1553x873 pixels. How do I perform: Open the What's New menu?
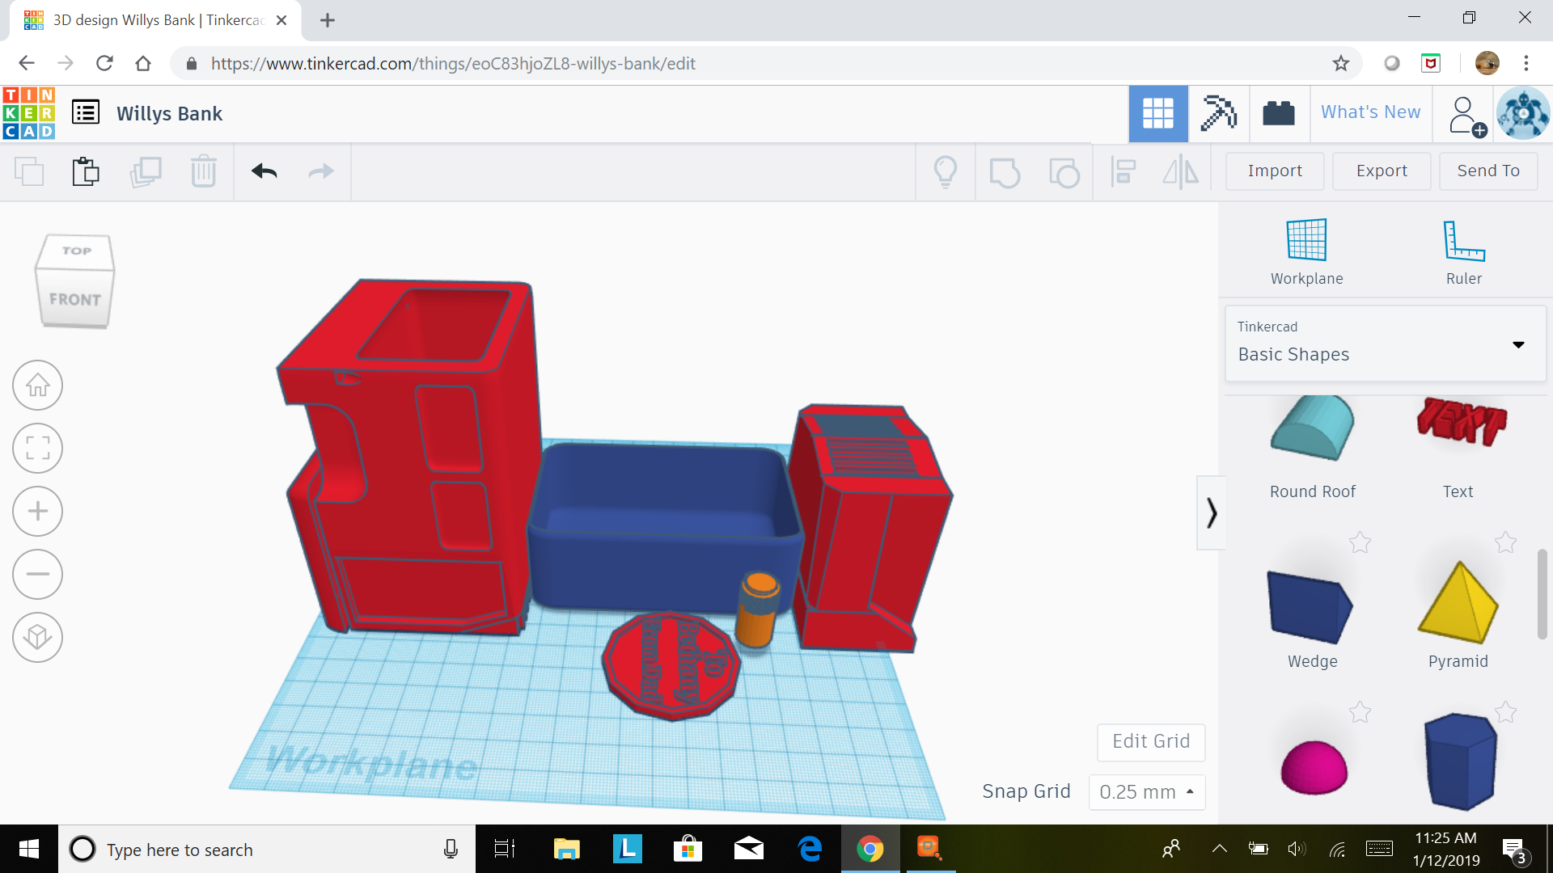[x=1370, y=112]
